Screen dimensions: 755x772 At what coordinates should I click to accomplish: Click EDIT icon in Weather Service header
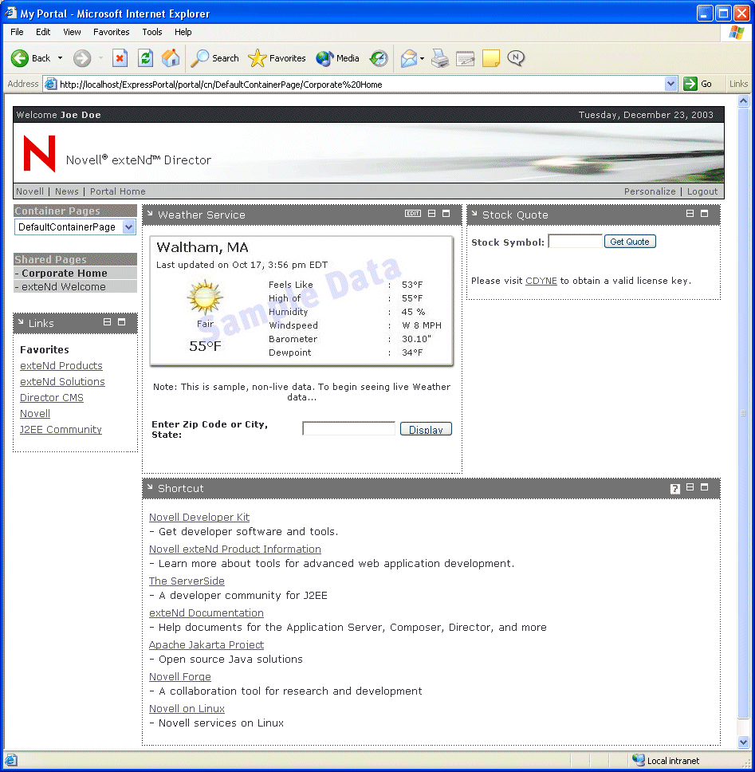413,213
